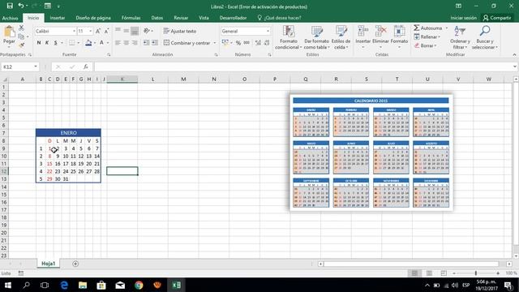The height and width of the screenshot is (292, 519).
Task: Apply comma thousands style
Action: click(x=247, y=43)
